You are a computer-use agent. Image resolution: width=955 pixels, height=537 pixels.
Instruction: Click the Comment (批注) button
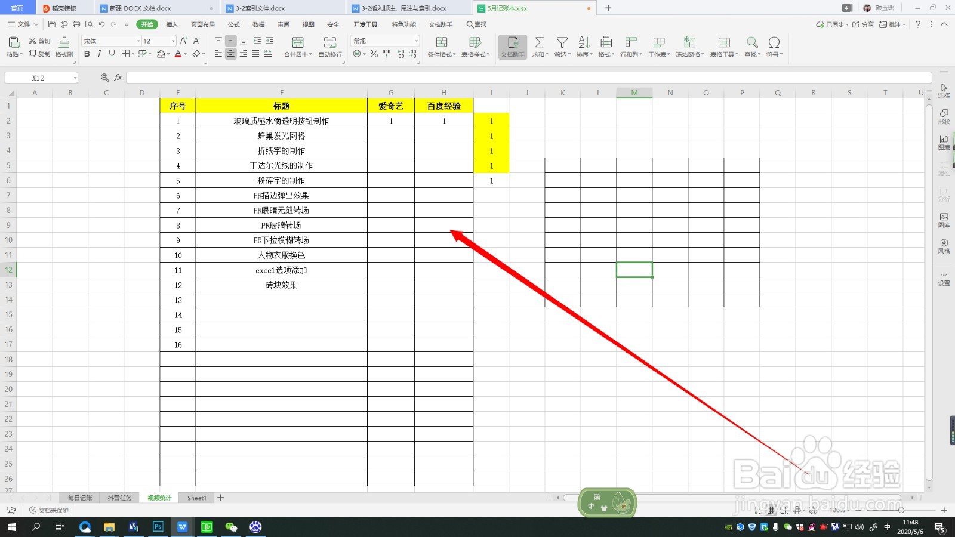(x=892, y=24)
